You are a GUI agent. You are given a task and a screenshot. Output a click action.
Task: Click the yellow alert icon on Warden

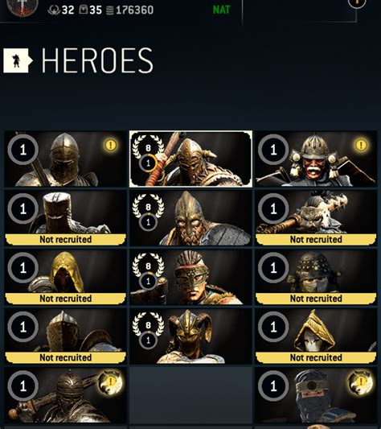click(110, 145)
